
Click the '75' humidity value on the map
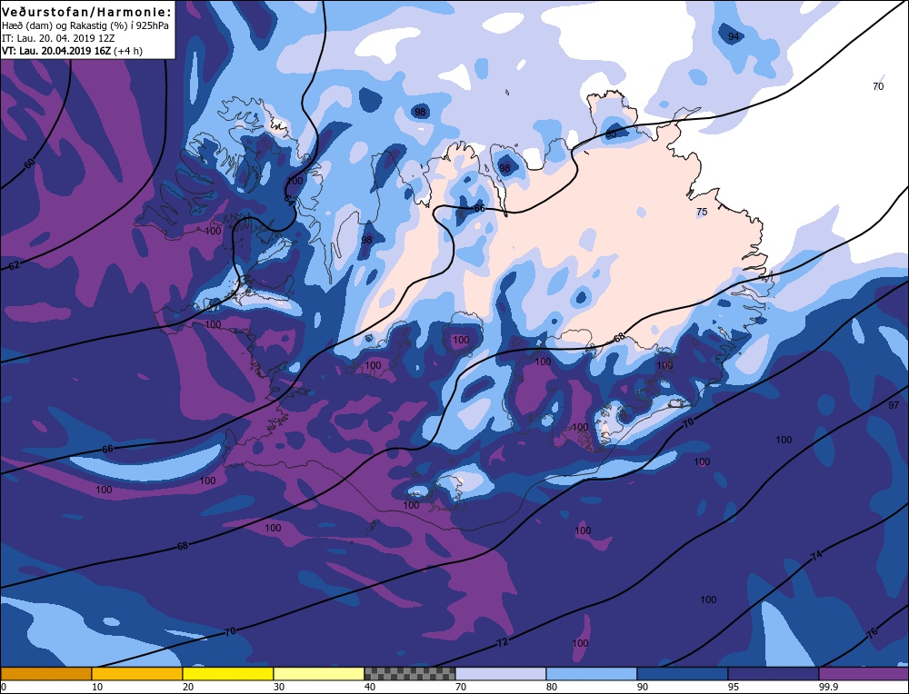pyautogui.click(x=702, y=212)
